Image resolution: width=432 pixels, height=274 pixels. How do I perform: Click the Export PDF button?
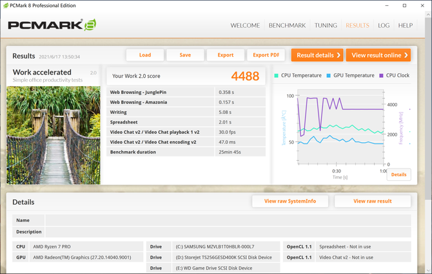pyautogui.click(x=266, y=55)
